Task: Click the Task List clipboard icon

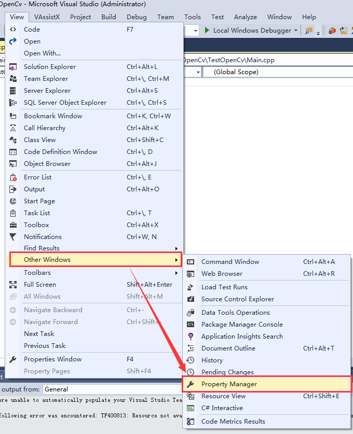Action: (13, 213)
